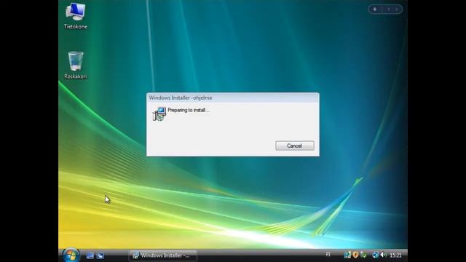Open the volume speaker tray icon
The width and height of the screenshot is (466, 262).
tap(384, 255)
